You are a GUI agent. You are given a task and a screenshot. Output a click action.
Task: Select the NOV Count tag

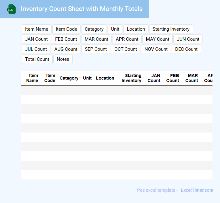[156, 49]
